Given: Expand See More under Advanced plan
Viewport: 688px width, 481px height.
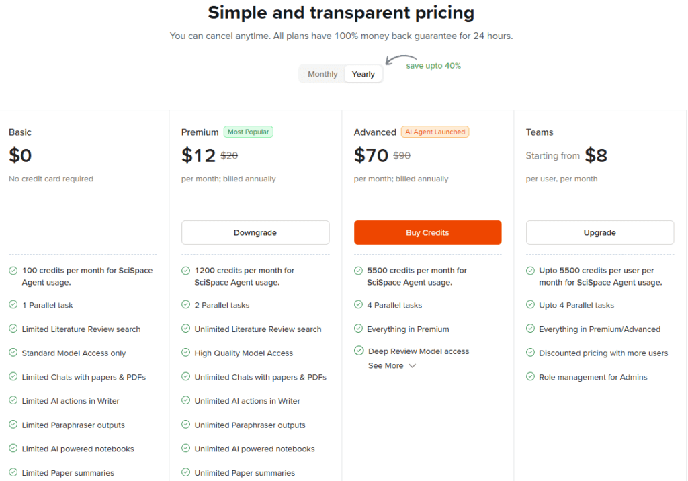Looking at the screenshot, I should [386, 366].
